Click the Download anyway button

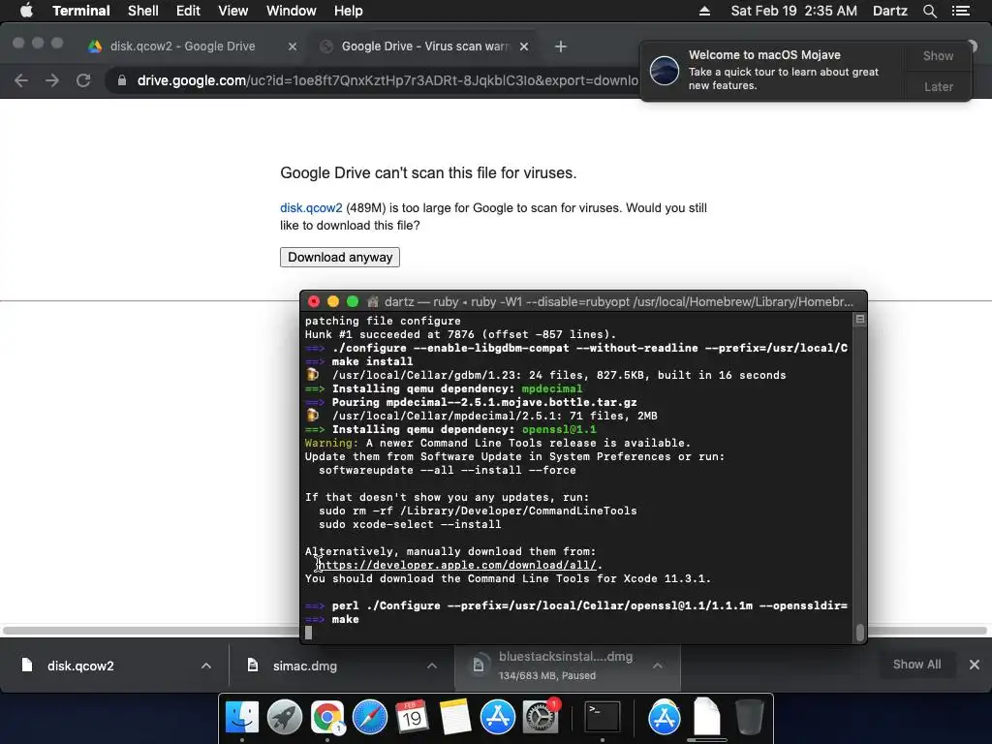pyautogui.click(x=340, y=257)
